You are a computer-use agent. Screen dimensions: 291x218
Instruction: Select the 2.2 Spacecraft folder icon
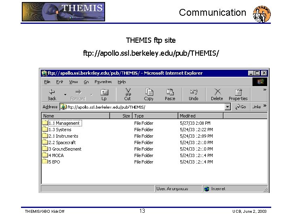pyautogui.click(x=45, y=142)
